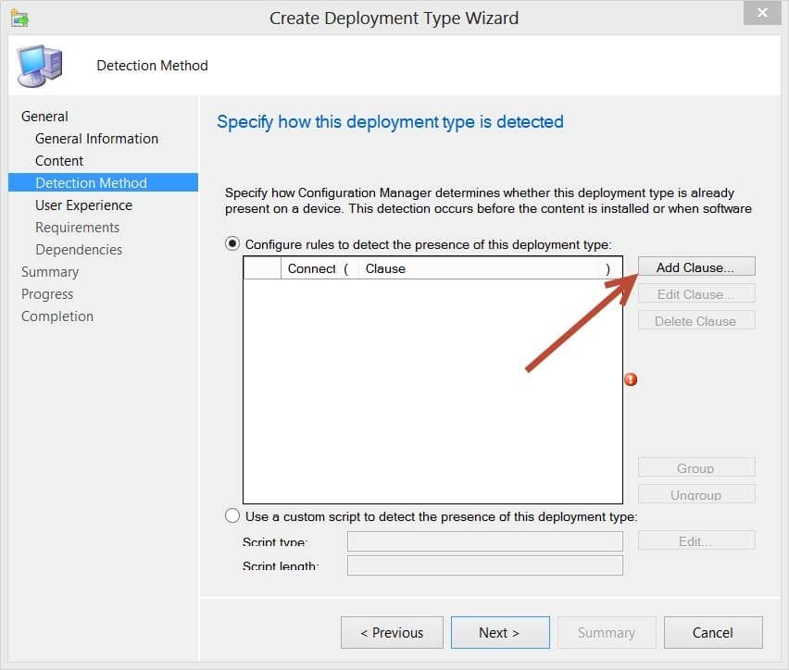Select the Configure rules radio button

click(x=231, y=244)
